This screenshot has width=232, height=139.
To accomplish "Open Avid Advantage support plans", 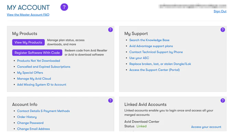I will coord(151,46).
